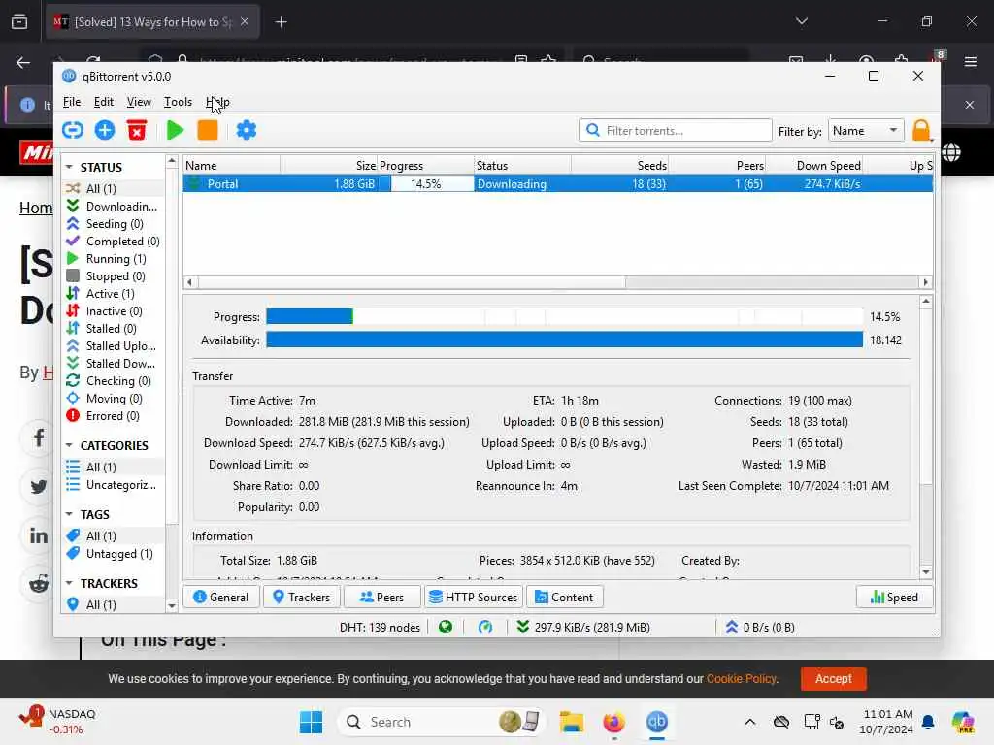The height and width of the screenshot is (745, 994).
Task: Sort torrents by the Seeds column
Action: point(619,165)
